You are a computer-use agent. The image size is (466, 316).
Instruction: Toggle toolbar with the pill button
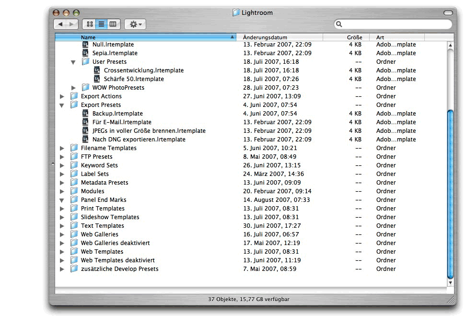(x=448, y=13)
